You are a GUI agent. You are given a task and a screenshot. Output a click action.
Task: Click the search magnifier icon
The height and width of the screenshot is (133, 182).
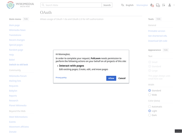pyautogui.click(x=43, y=5)
